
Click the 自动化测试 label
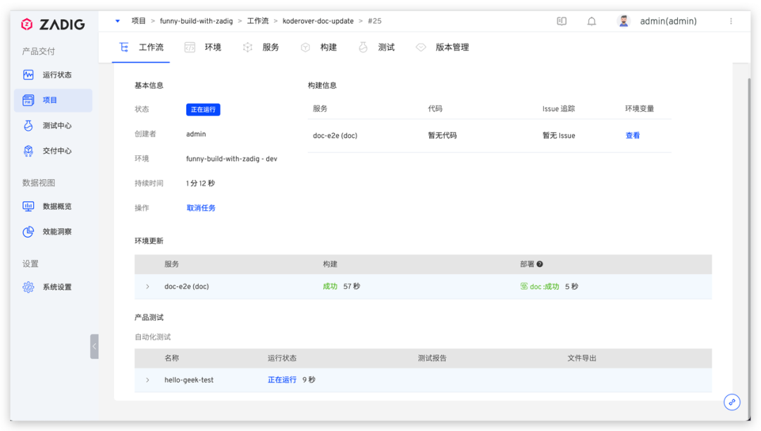pyautogui.click(x=152, y=337)
